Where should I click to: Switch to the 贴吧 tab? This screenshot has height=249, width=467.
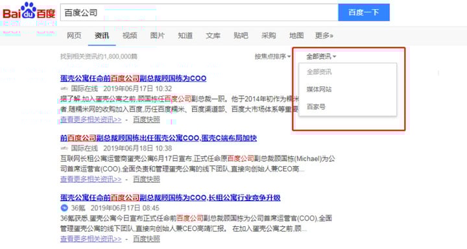pyautogui.click(x=241, y=36)
